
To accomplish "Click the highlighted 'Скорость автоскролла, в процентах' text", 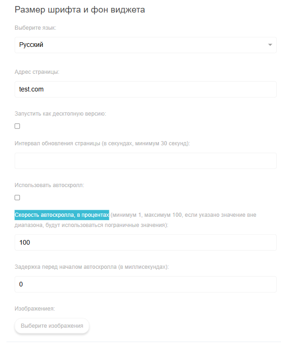I will click(62, 215).
